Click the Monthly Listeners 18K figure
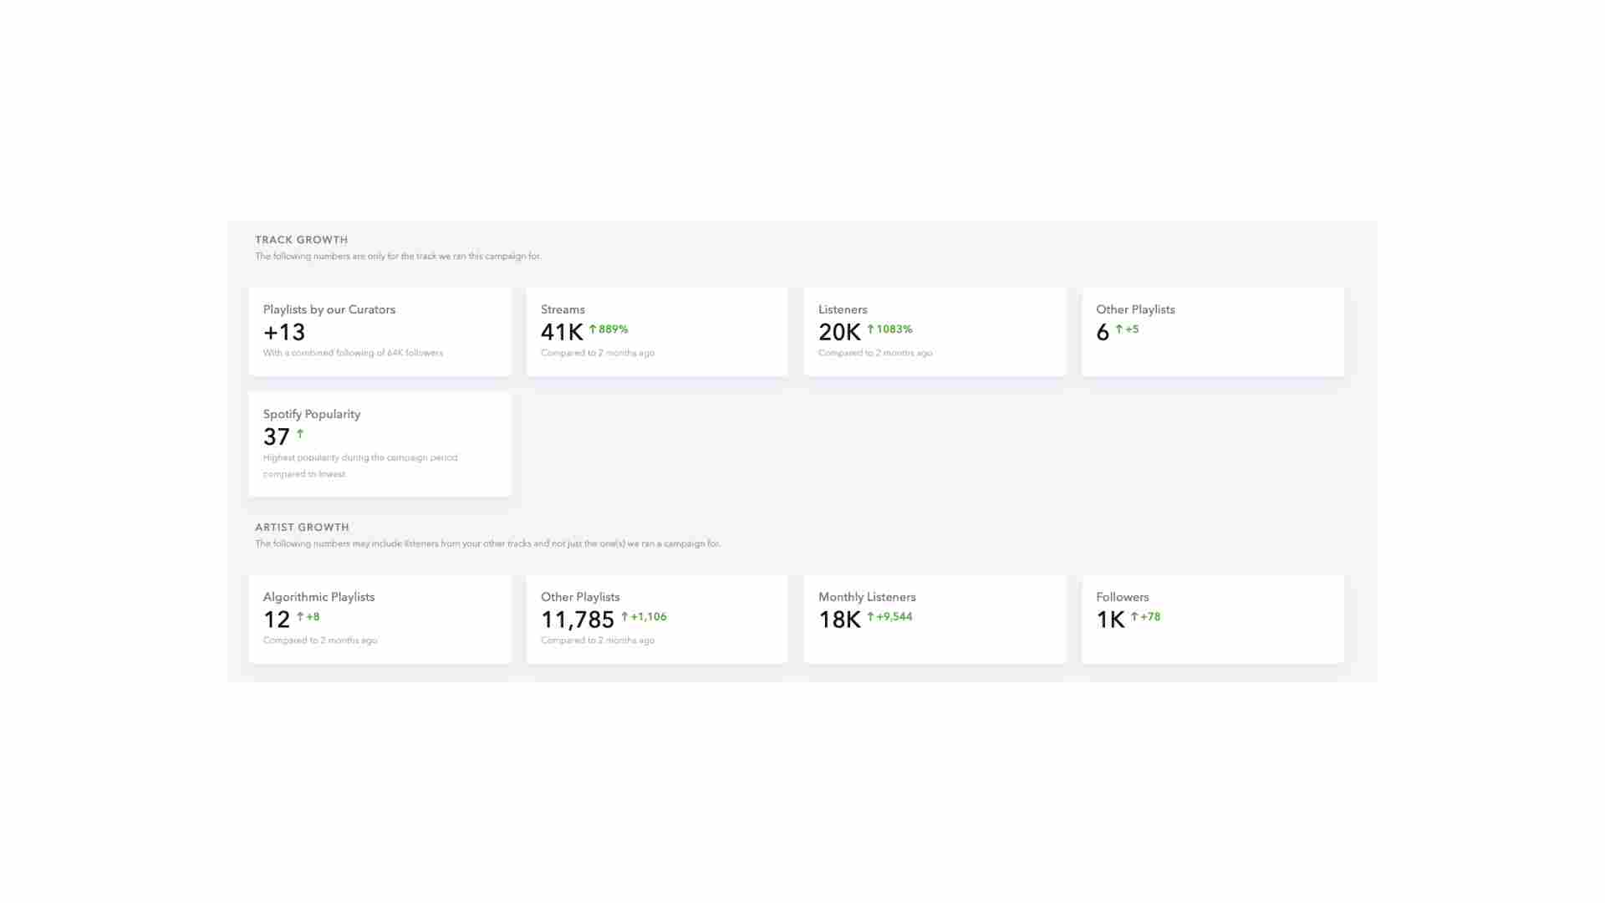Image resolution: width=1605 pixels, height=903 pixels. click(x=839, y=620)
